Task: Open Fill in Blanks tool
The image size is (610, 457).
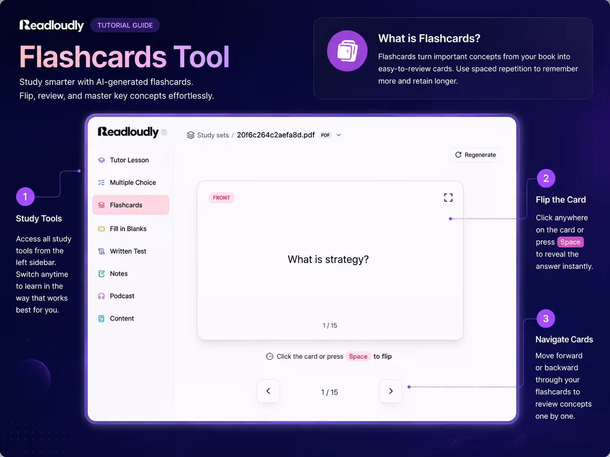Action: (x=131, y=228)
